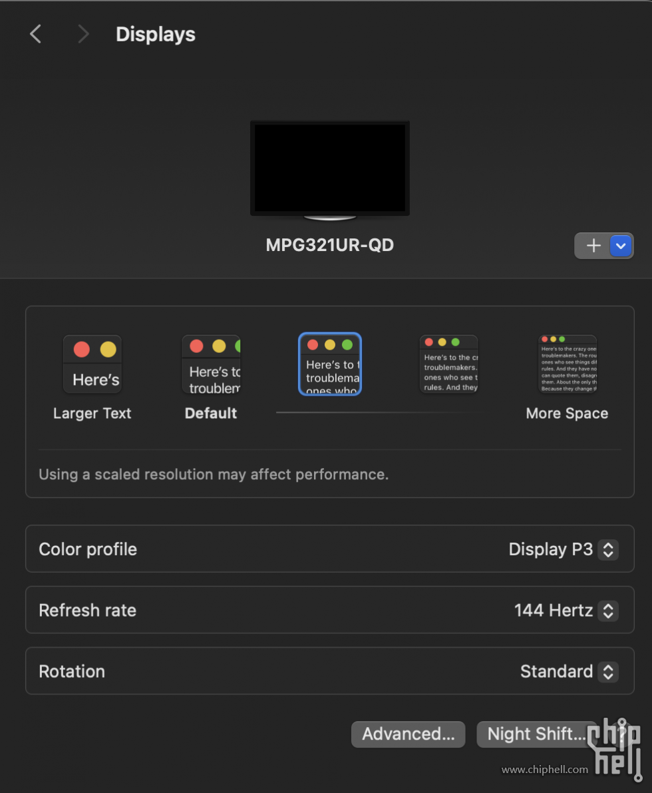Click the plus button to add a display
Image resolution: width=652 pixels, height=793 pixels.
pyautogui.click(x=593, y=246)
